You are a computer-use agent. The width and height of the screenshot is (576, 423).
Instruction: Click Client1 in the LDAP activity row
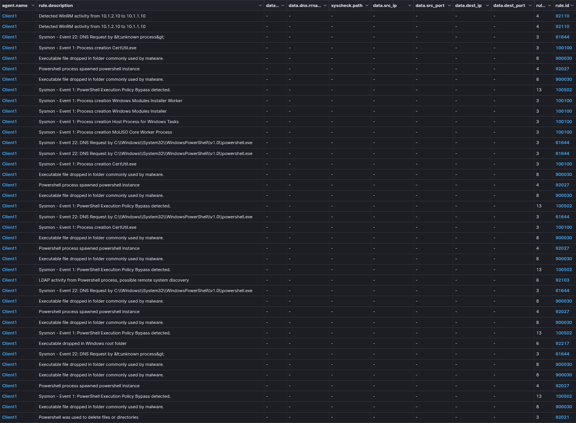[9, 280]
